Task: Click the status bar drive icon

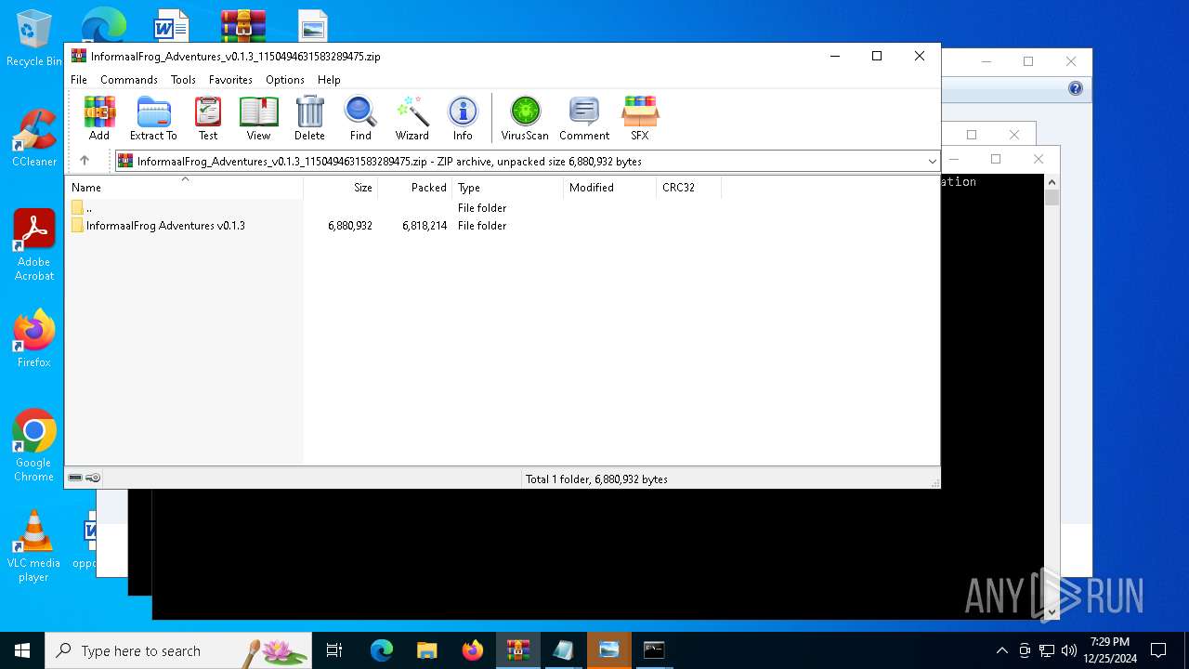Action: [x=75, y=479]
